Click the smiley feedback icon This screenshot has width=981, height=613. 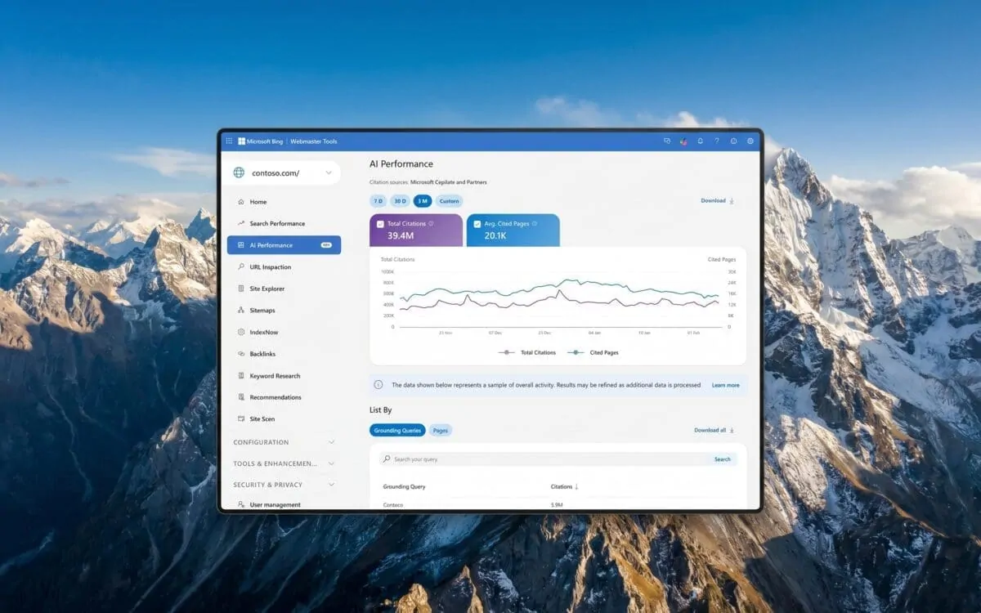(x=733, y=141)
